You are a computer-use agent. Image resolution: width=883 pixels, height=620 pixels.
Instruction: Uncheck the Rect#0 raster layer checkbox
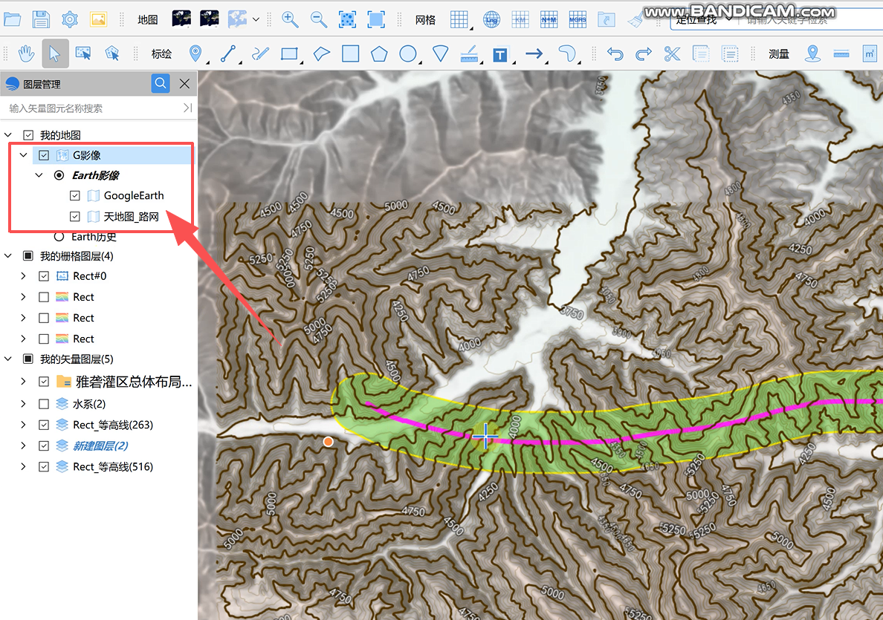coord(44,276)
